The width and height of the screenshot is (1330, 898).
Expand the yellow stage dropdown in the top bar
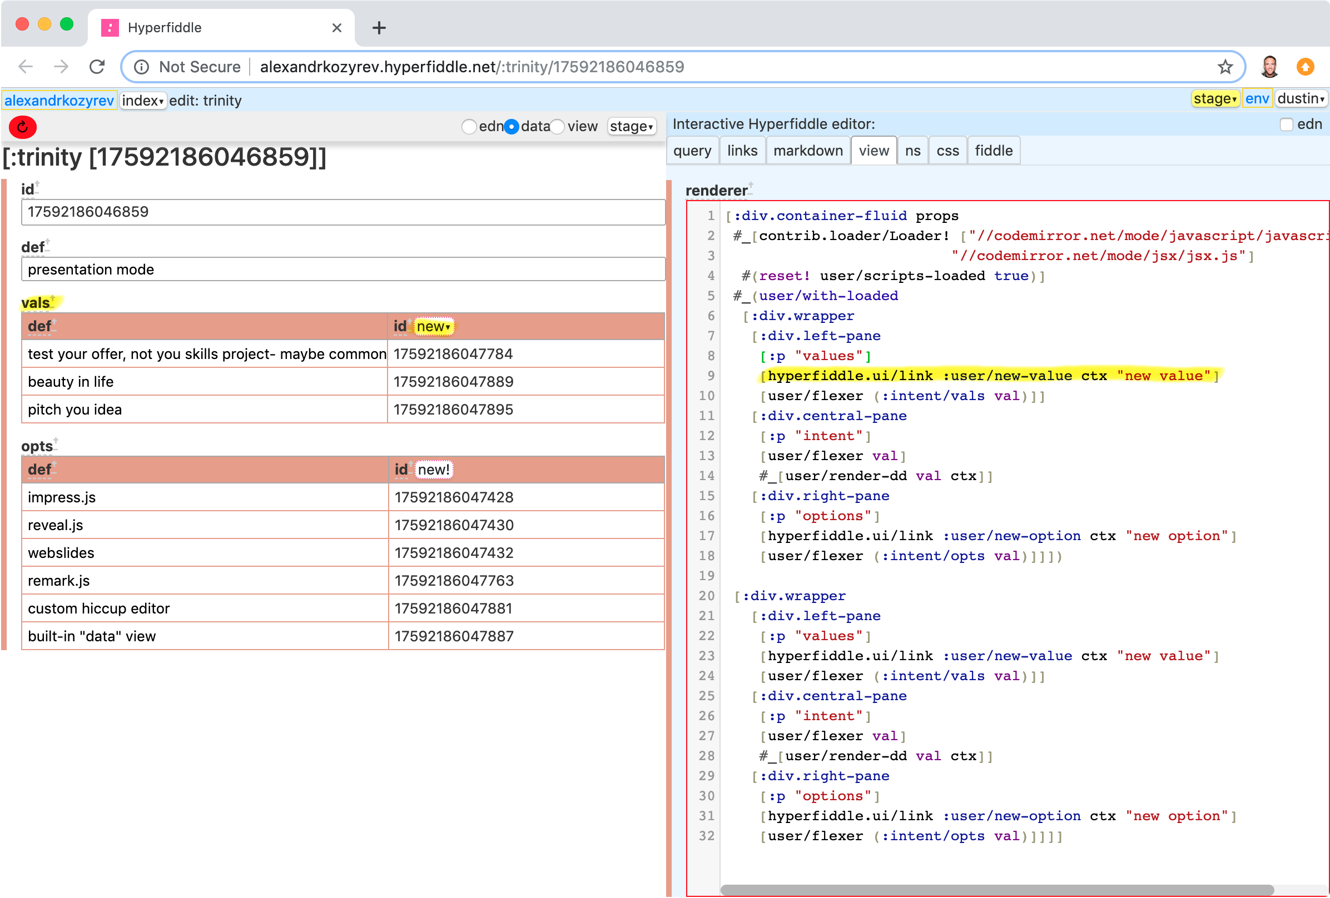coord(1214,99)
